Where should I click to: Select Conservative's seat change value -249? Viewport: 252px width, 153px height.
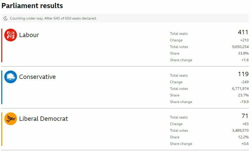click(x=244, y=82)
